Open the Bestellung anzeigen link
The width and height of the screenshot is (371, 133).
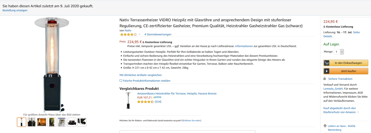[x=15, y=10]
